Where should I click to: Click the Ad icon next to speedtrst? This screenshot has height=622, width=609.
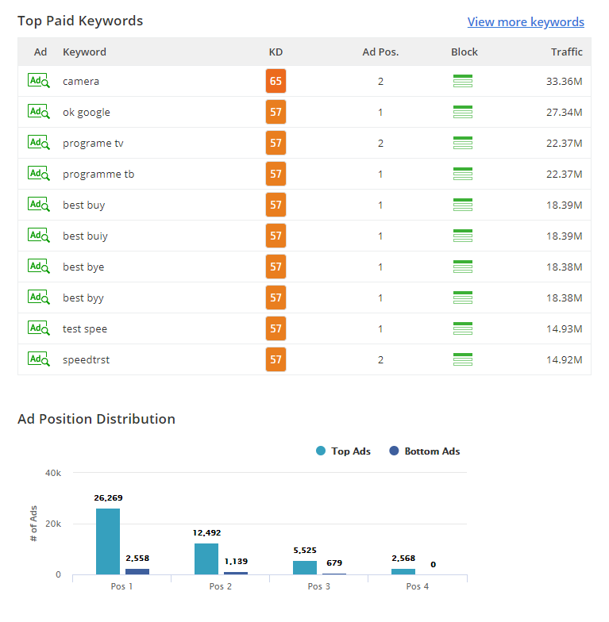point(39,359)
